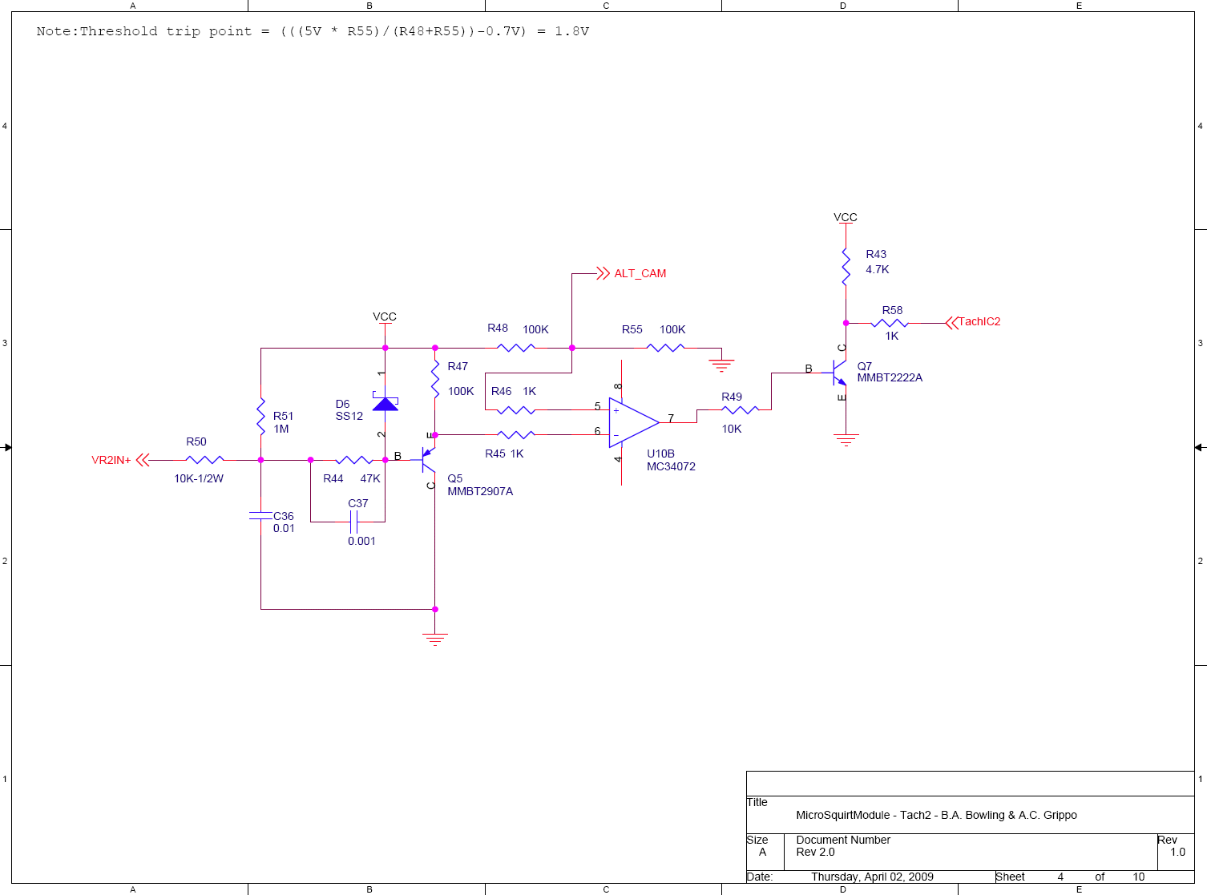Select the R55 100K resistor symbol
Image resolution: width=1207 pixels, height=895 pixels.
pyautogui.click(x=665, y=348)
